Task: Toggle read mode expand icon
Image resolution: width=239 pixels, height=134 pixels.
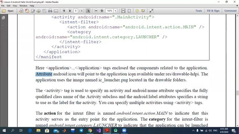Action: 151,11
